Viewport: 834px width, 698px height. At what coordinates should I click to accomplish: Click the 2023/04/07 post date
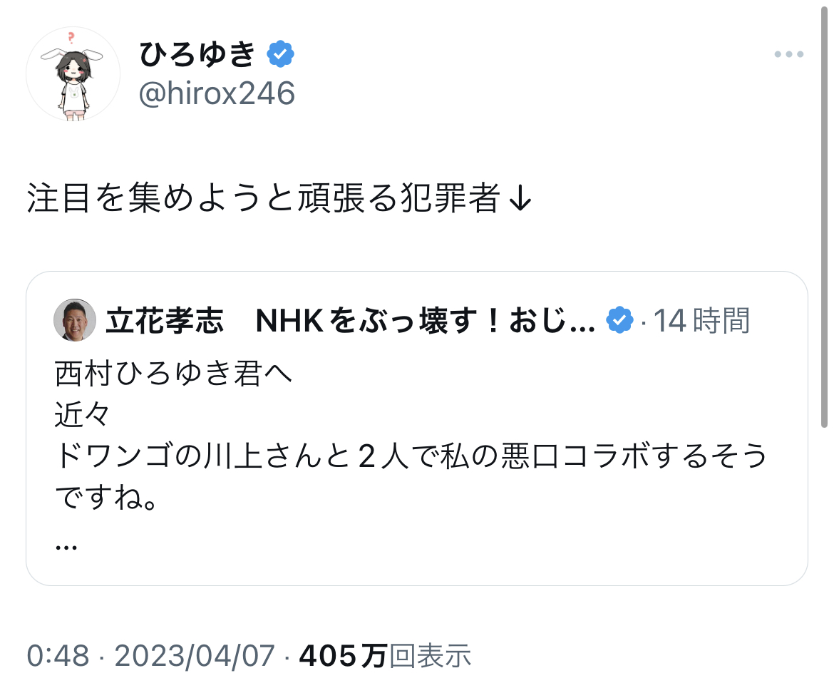point(195,655)
